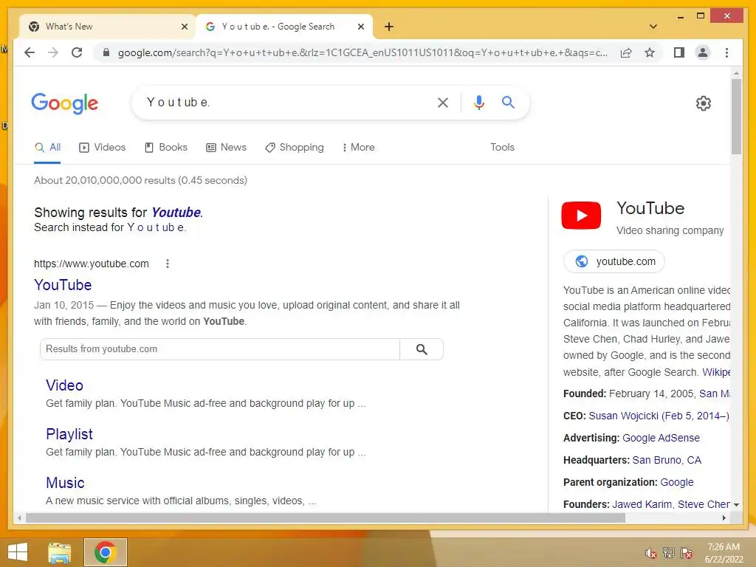Open the San Bruno, CA headquarters link
The width and height of the screenshot is (756, 567).
click(x=667, y=460)
